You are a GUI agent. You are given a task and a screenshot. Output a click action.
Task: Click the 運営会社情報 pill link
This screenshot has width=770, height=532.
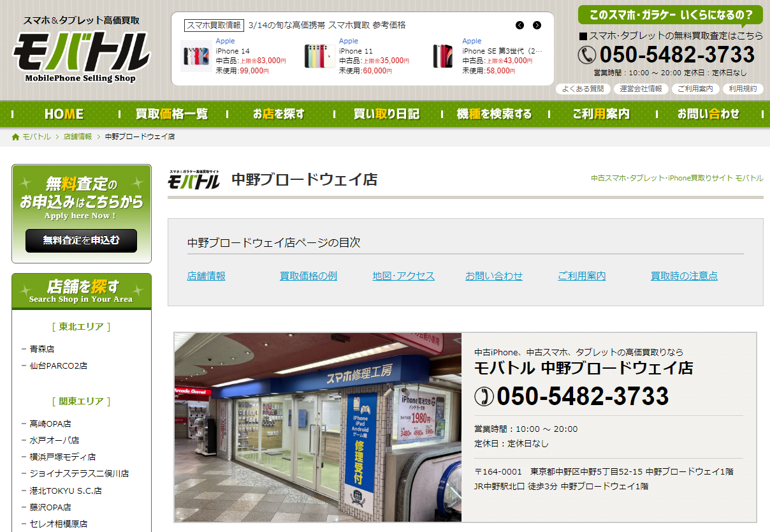[641, 89]
